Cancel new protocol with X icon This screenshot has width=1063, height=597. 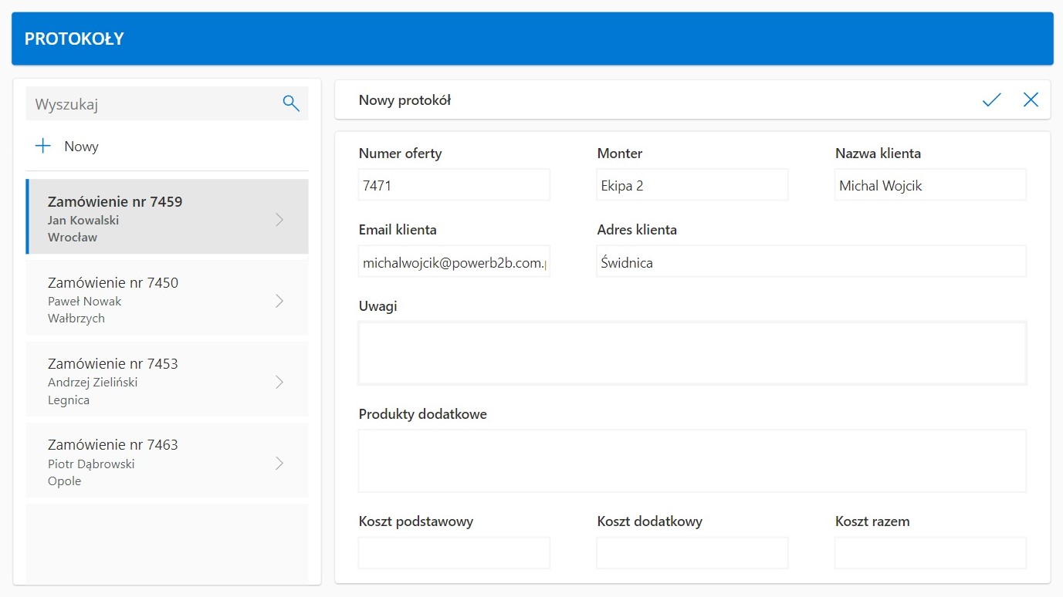1031,99
